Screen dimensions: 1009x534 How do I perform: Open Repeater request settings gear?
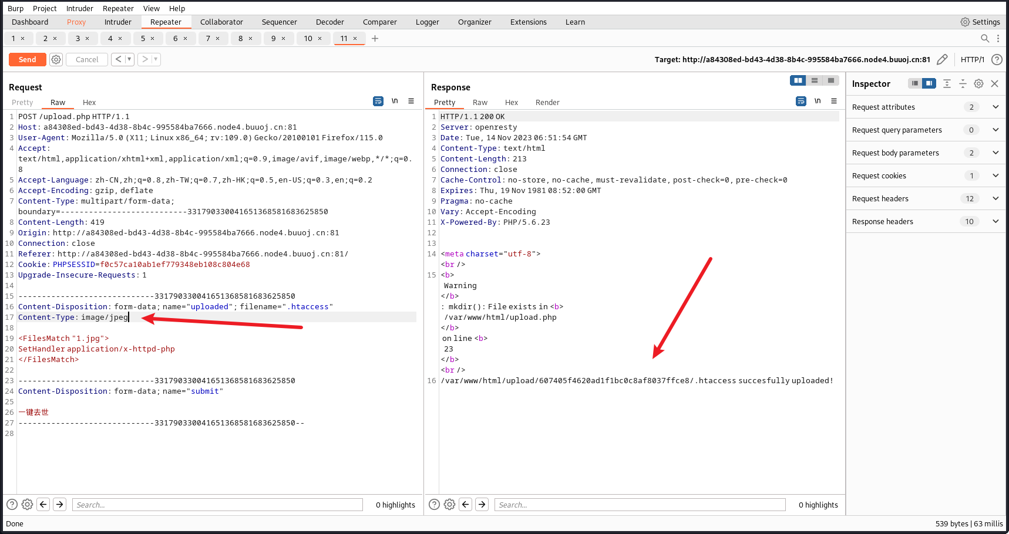56,59
